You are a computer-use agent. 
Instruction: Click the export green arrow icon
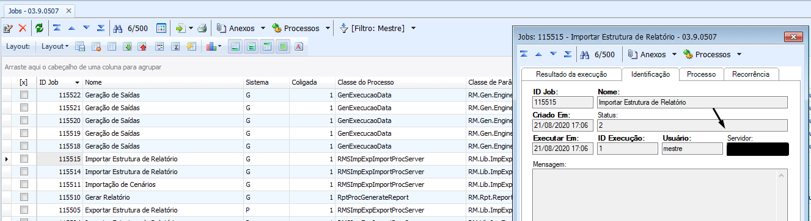point(180,28)
